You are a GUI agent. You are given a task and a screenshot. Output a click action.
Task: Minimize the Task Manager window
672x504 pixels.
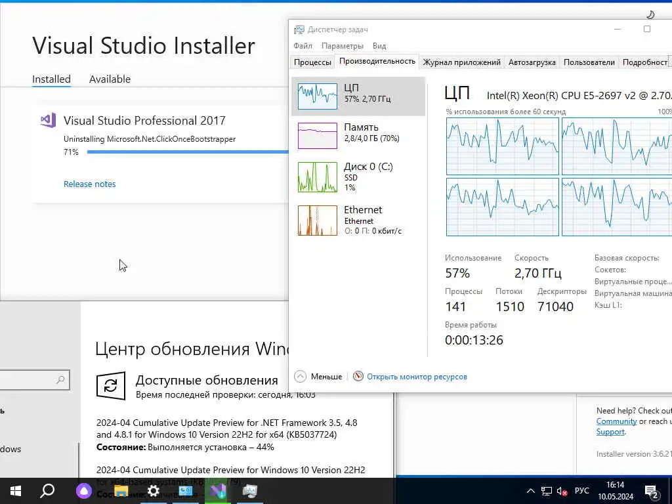click(617, 29)
